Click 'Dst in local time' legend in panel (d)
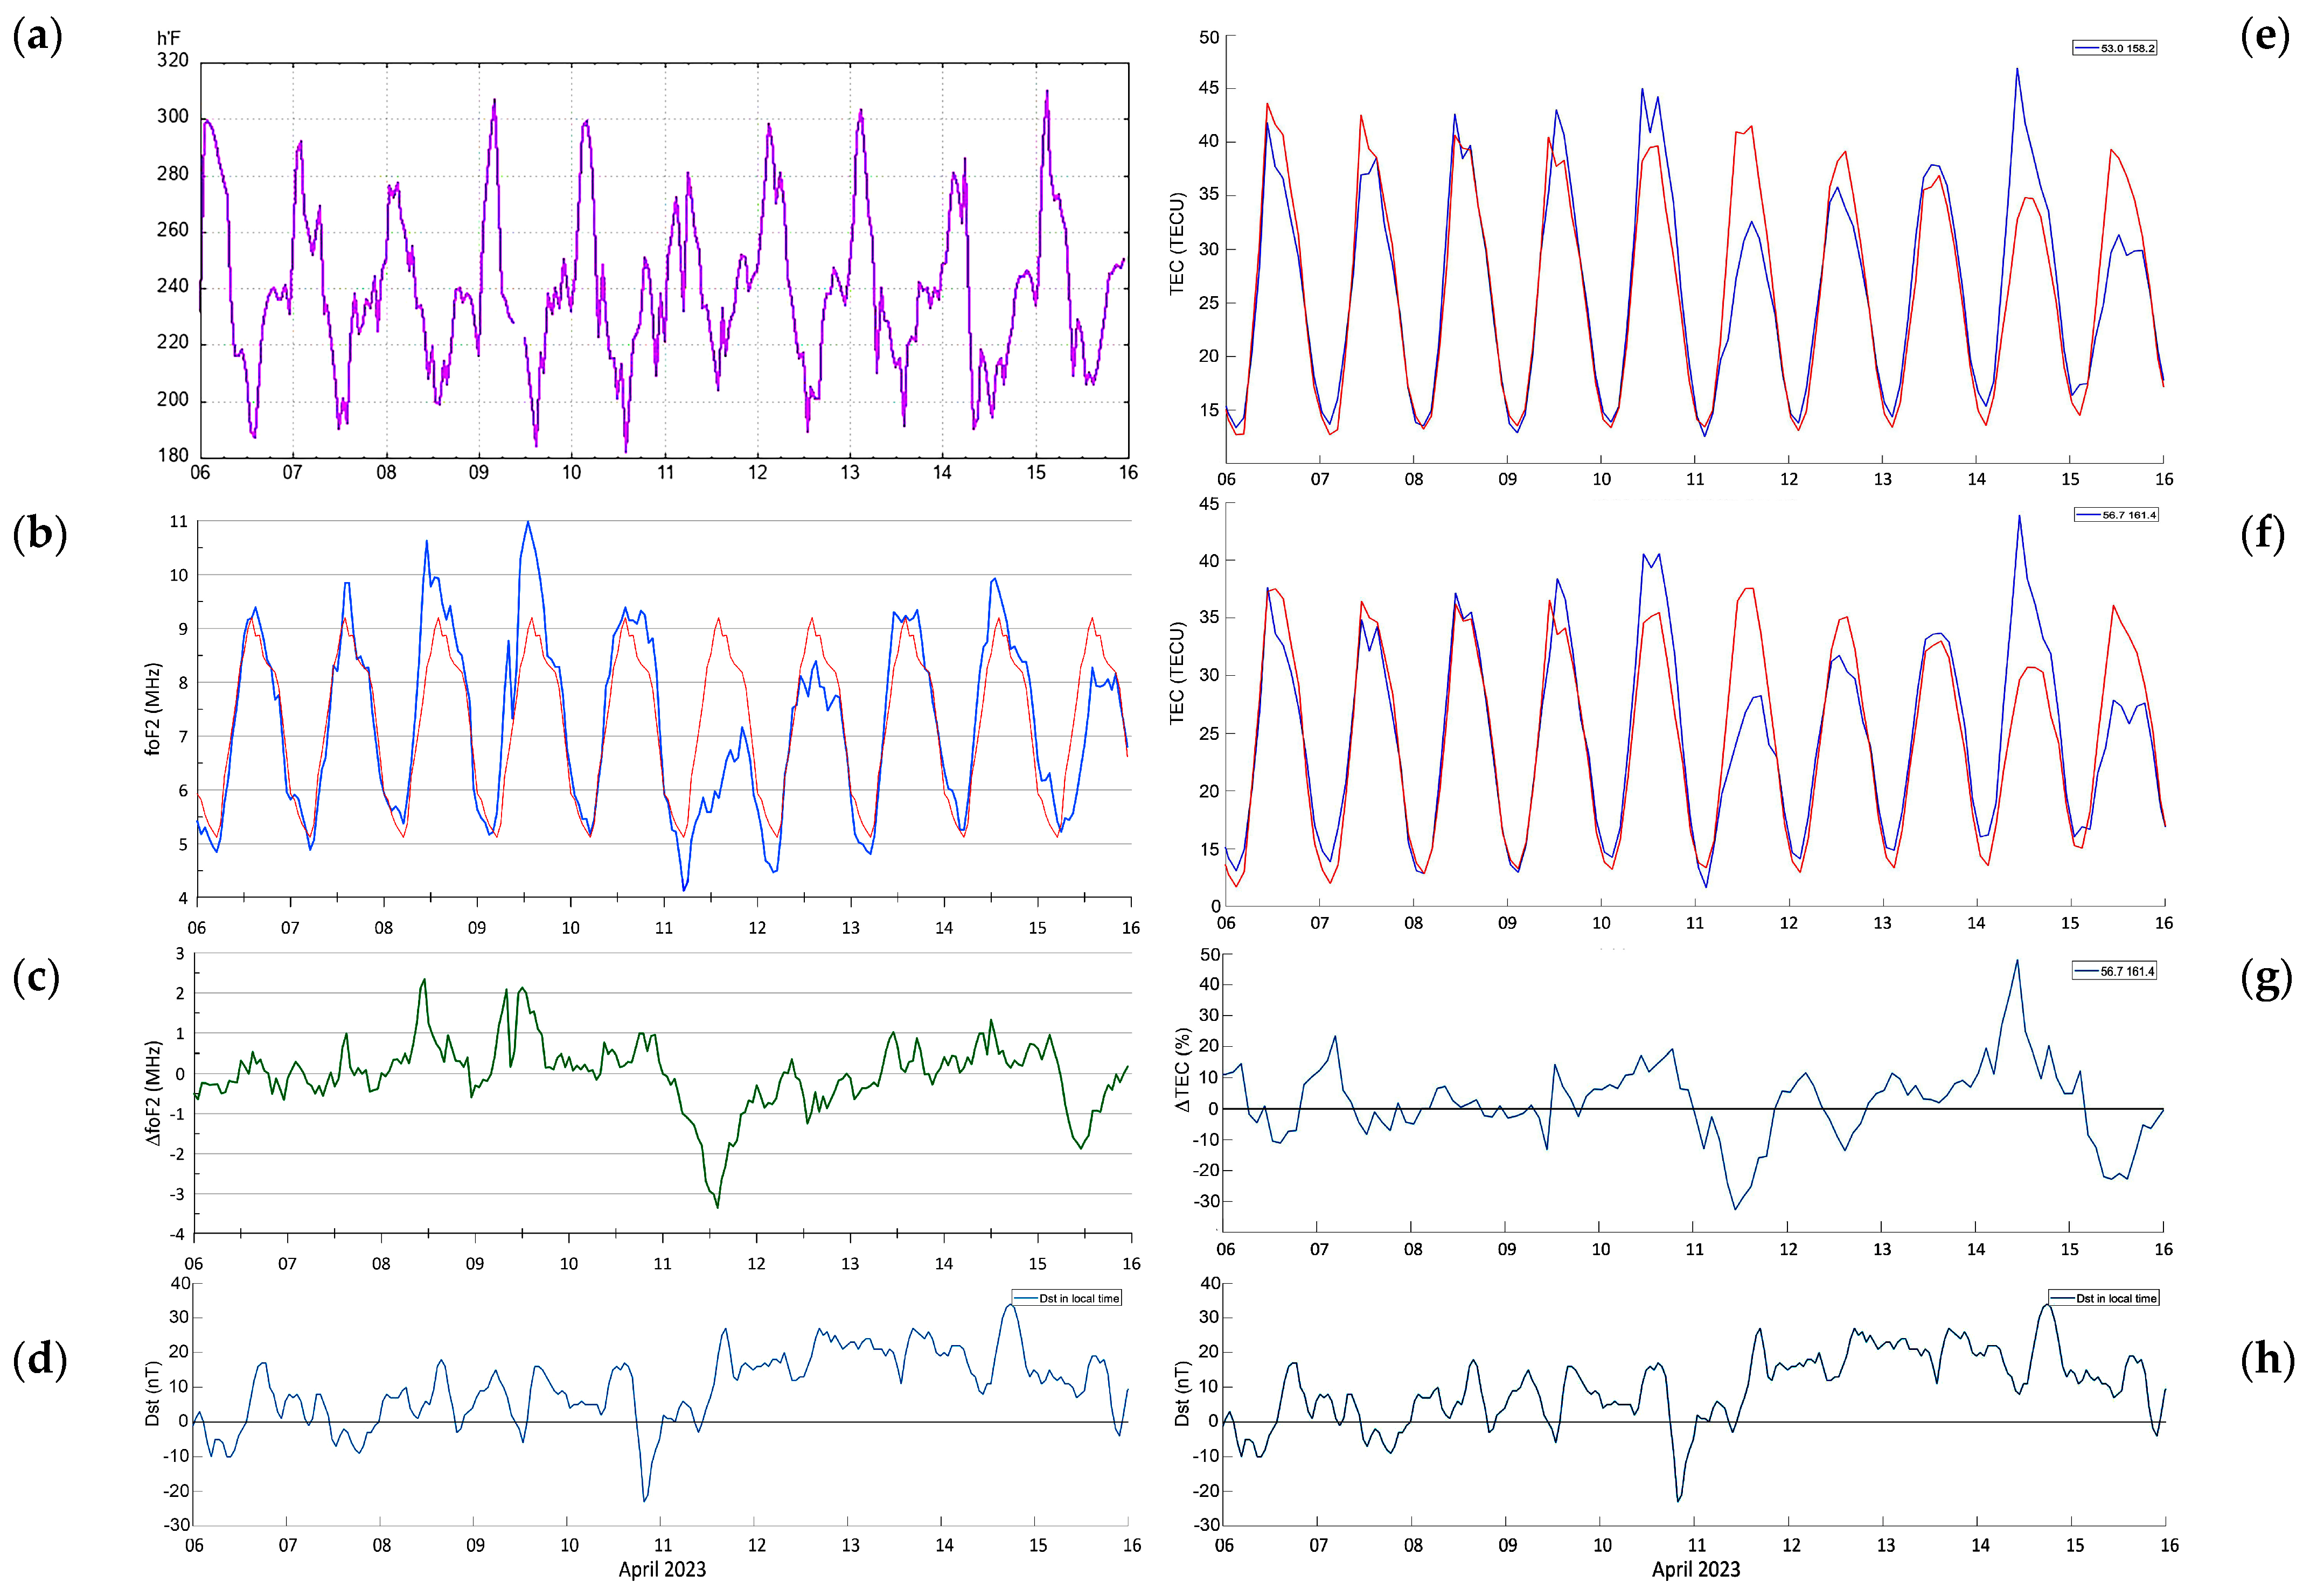The width and height of the screenshot is (2310, 1596). coord(1068,1298)
